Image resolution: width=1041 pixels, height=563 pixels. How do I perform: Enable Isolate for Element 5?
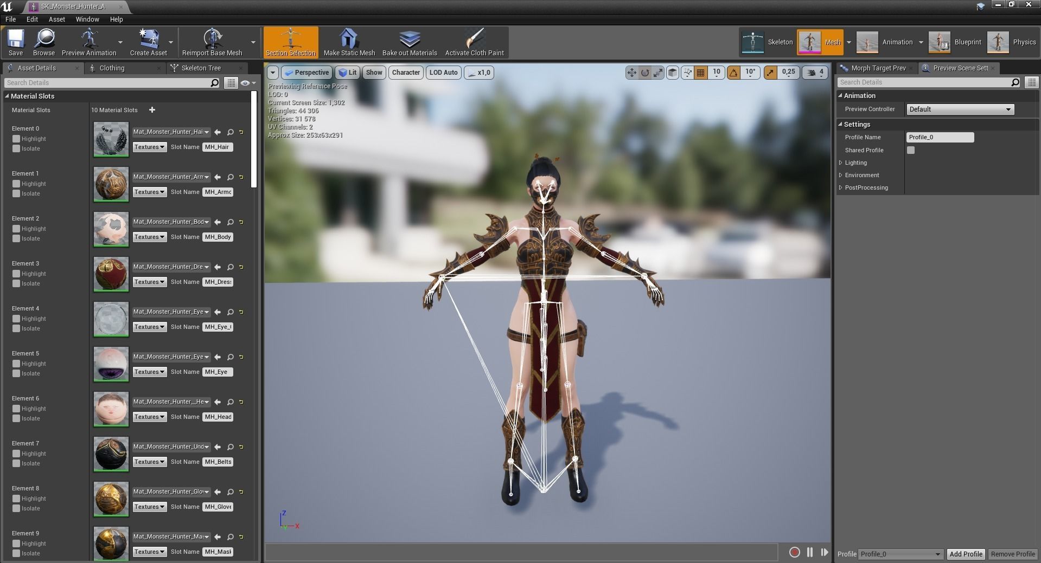(16, 373)
